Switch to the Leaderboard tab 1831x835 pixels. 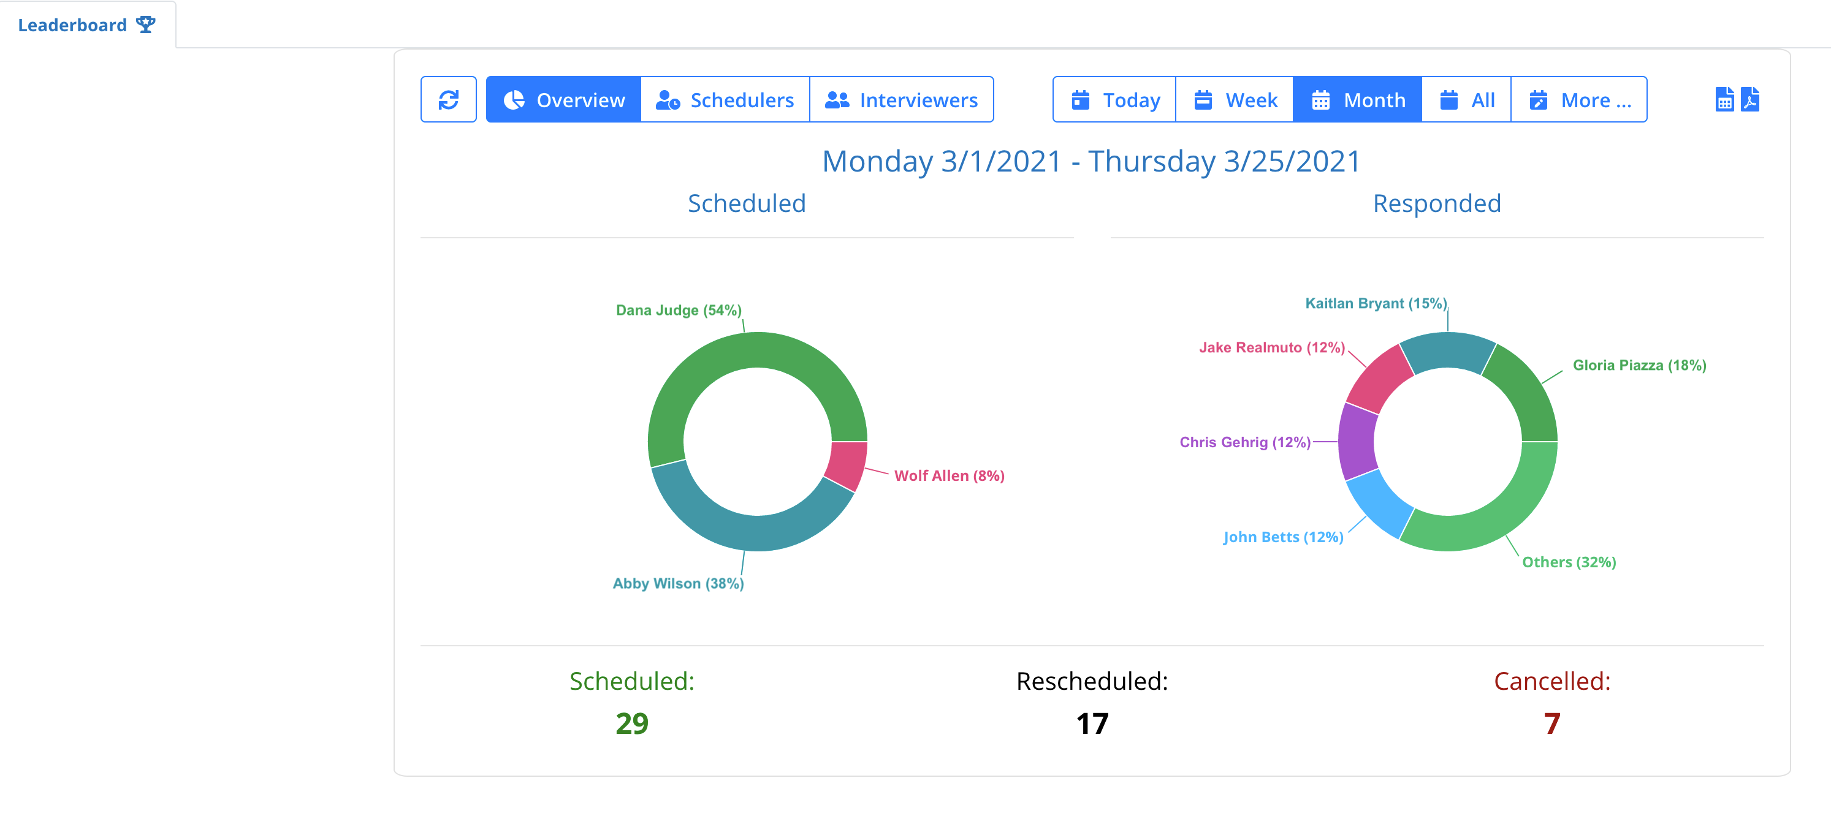click(x=72, y=23)
